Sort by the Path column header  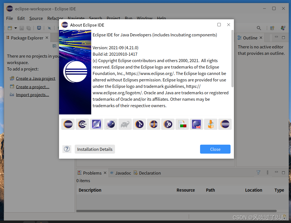coord(210,190)
